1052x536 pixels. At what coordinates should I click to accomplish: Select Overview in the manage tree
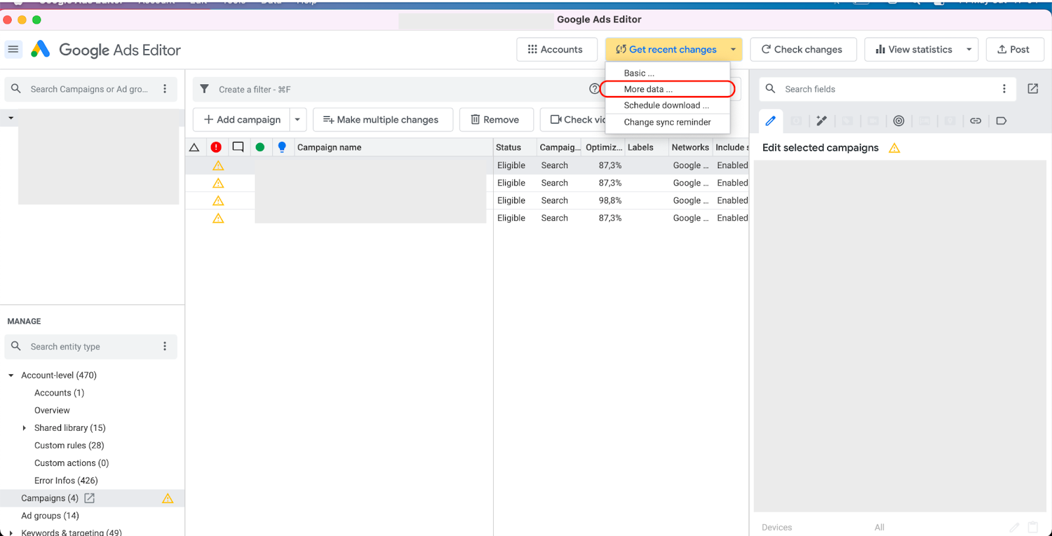pos(52,411)
